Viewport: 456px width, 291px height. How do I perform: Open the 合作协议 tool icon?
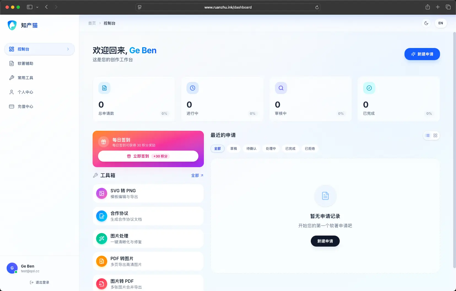point(102,216)
